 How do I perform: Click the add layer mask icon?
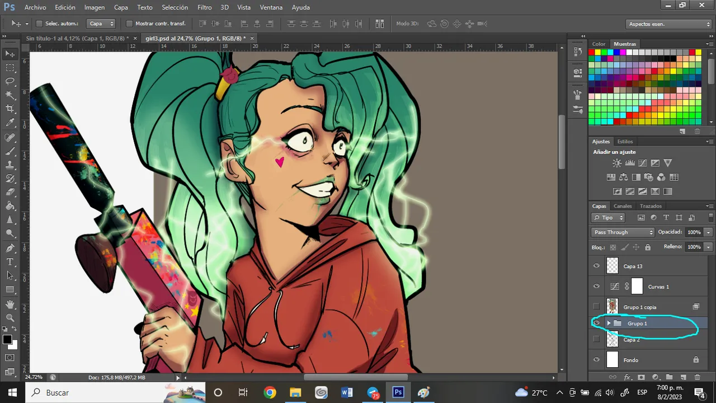pyautogui.click(x=641, y=377)
